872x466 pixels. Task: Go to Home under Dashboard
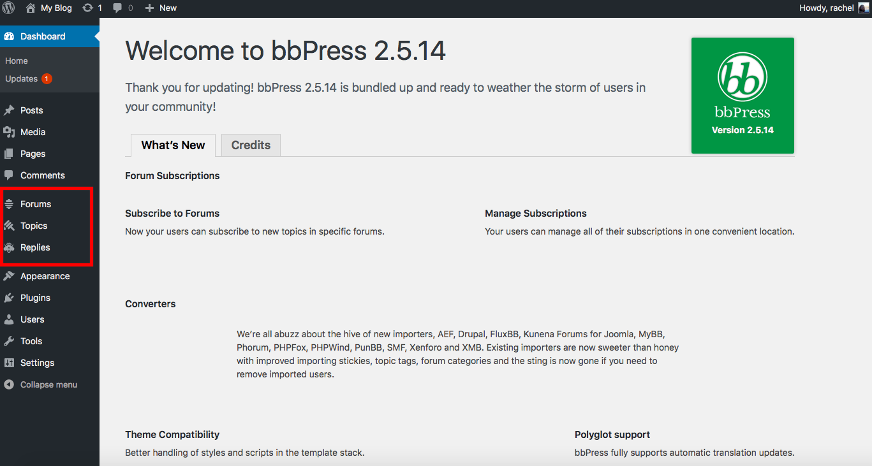[17, 61]
